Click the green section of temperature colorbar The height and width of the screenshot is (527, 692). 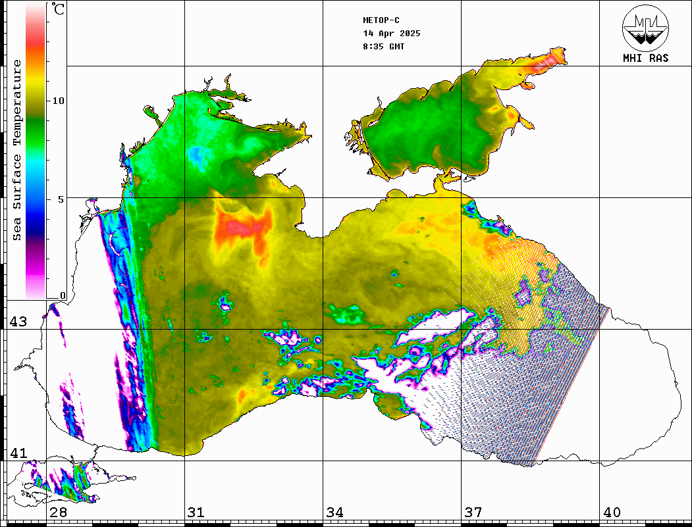point(36,130)
